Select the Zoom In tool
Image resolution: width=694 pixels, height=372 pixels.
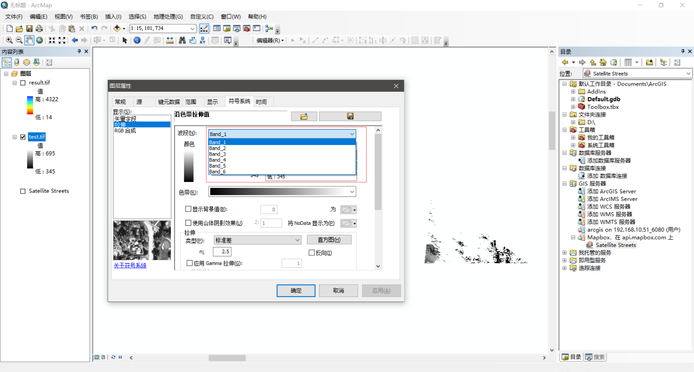[x=9, y=40]
